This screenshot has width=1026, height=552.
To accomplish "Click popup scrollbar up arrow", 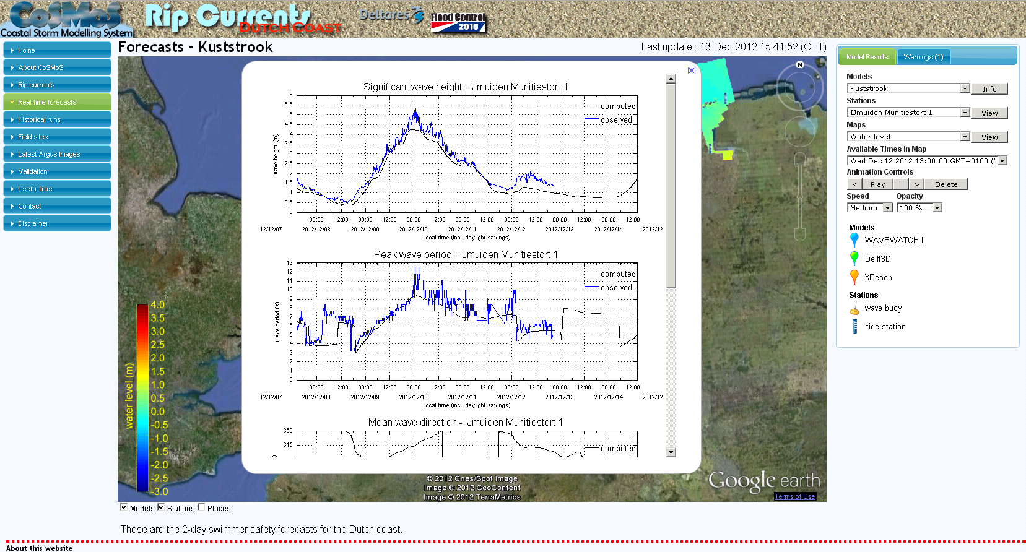I will pyautogui.click(x=671, y=79).
